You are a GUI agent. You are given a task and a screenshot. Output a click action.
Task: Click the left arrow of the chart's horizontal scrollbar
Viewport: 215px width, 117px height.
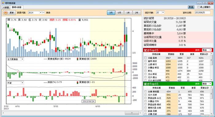[3, 113]
